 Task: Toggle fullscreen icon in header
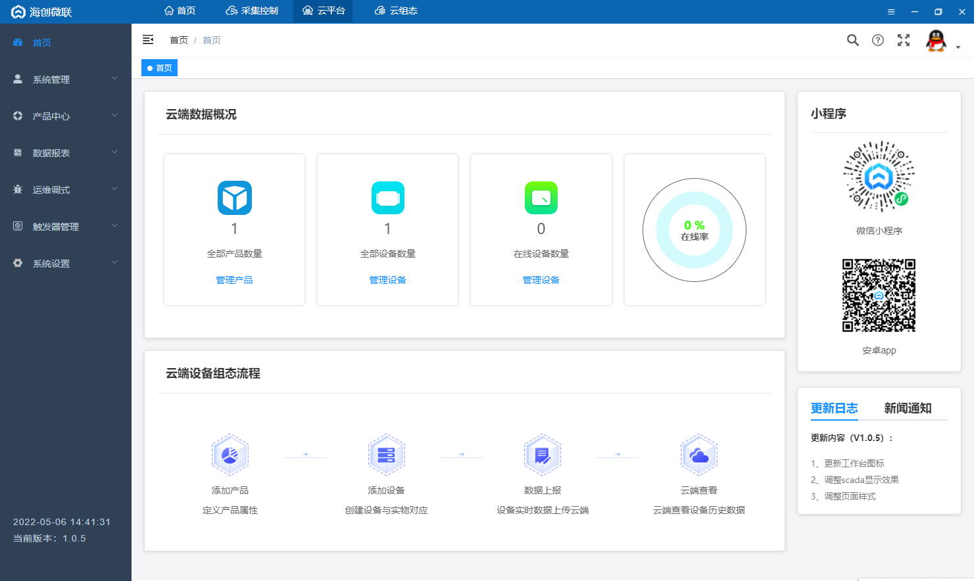tap(904, 40)
